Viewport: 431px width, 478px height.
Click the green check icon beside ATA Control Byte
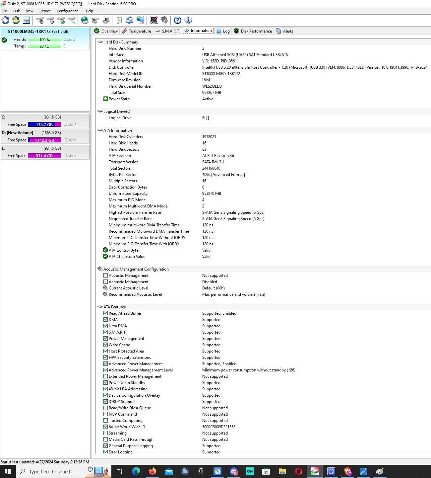[105, 250]
